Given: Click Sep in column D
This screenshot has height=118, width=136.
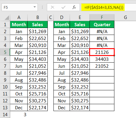Looking at the screenshot, I should pyautogui.click(x=62, y=87).
